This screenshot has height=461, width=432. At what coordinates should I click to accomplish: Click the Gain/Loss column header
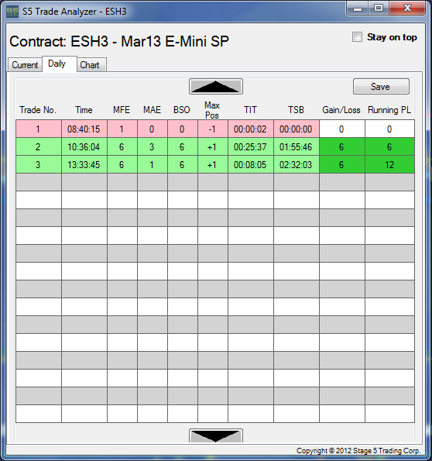click(x=341, y=110)
